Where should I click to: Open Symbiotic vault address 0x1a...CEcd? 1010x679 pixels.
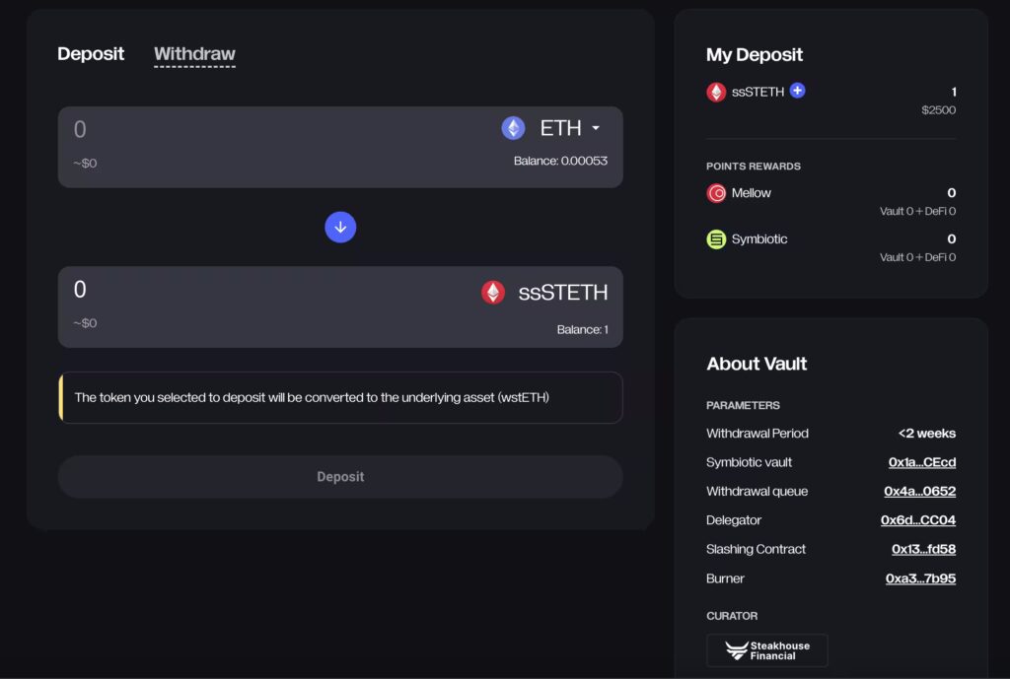921,462
